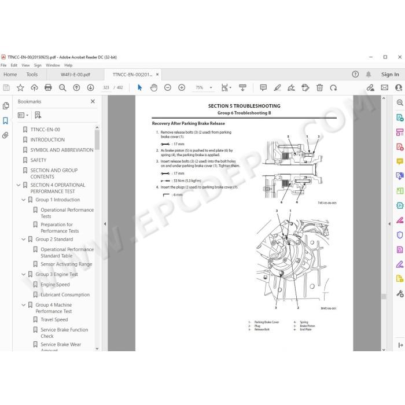Open INTRODUCTION bookmark
Viewport: 405px width, 405px height.
coord(47,140)
